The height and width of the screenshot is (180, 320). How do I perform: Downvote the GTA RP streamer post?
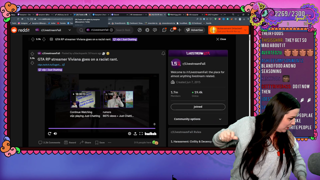(32, 63)
